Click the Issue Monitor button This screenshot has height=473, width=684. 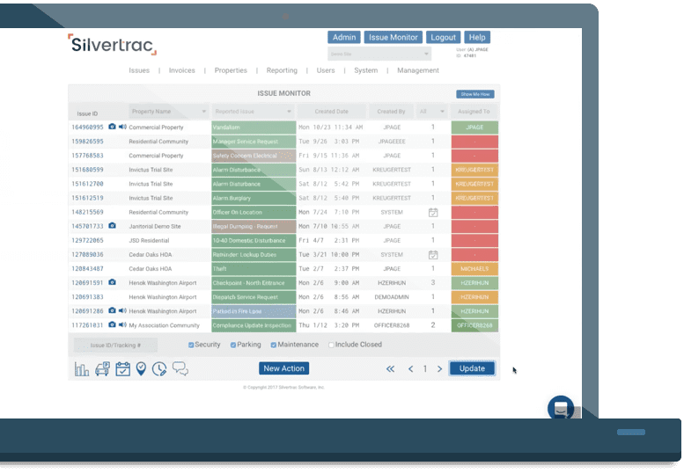pos(393,38)
